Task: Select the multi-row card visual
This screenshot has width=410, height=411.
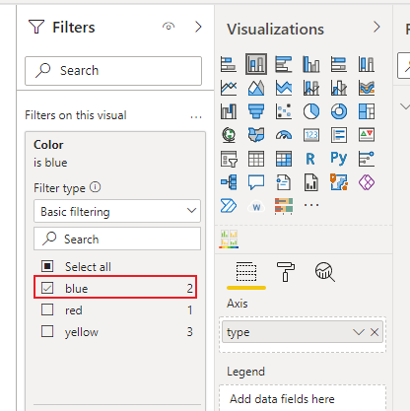Action: tap(339, 135)
